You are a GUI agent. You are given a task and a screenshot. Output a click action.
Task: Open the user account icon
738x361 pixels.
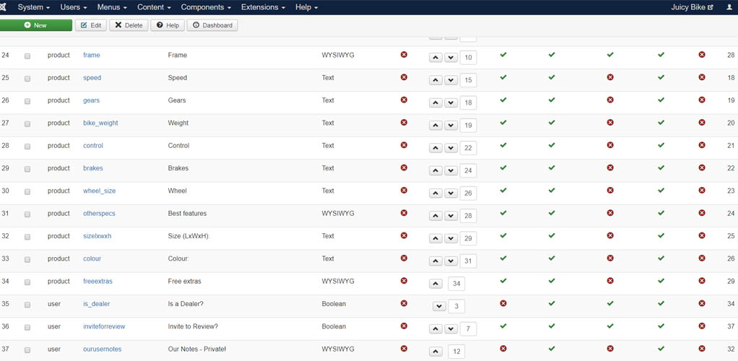(x=729, y=7)
